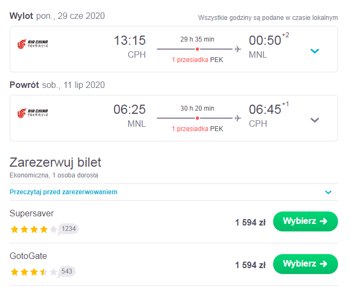Click the airplane icon on outbound route line
The height and width of the screenshot is (287, 351).
pyautogui.click(x=238, y=49)
